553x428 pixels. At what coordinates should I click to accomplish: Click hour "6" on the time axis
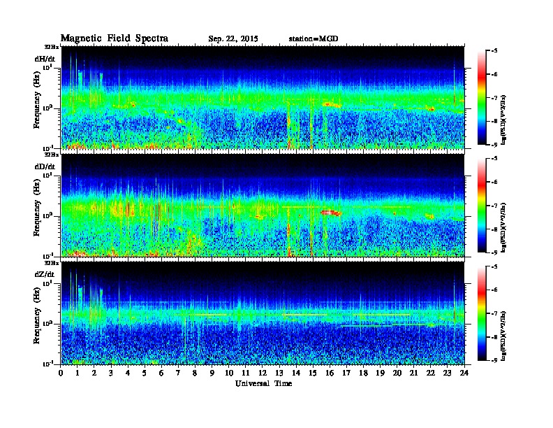coord(161,373)
